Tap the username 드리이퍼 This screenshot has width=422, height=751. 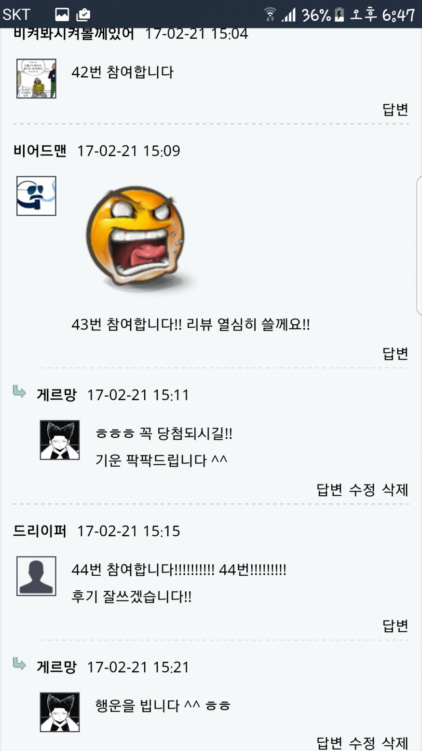coord(40,531)
